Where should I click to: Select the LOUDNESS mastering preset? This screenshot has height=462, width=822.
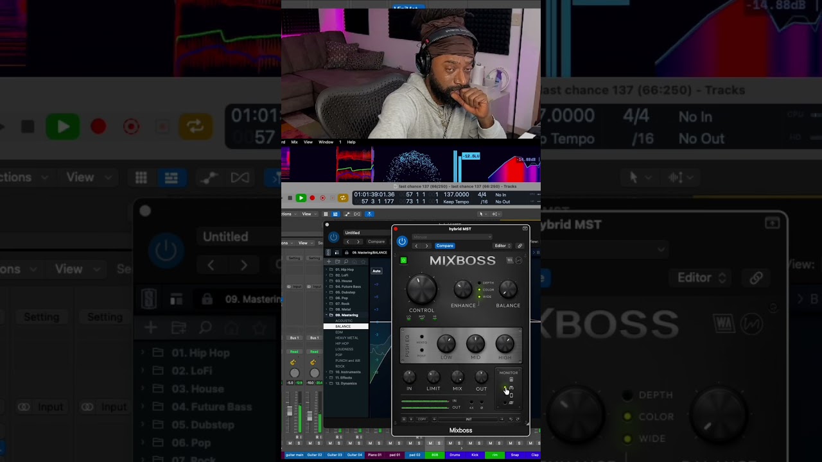tap(344, 349)
